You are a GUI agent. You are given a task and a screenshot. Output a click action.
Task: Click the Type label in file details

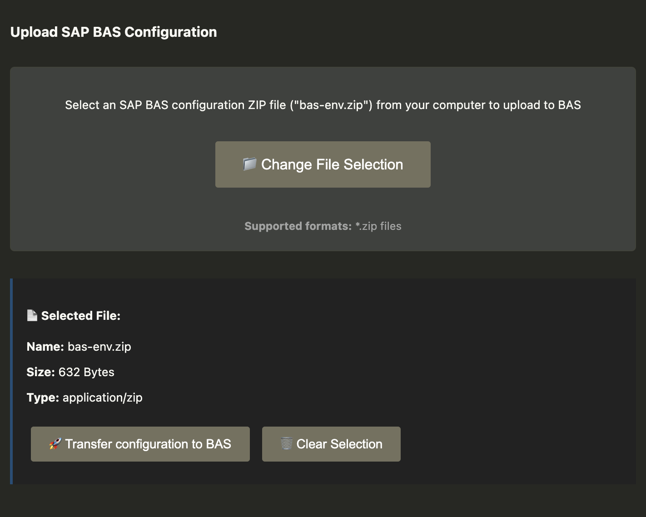coord(43,398)
